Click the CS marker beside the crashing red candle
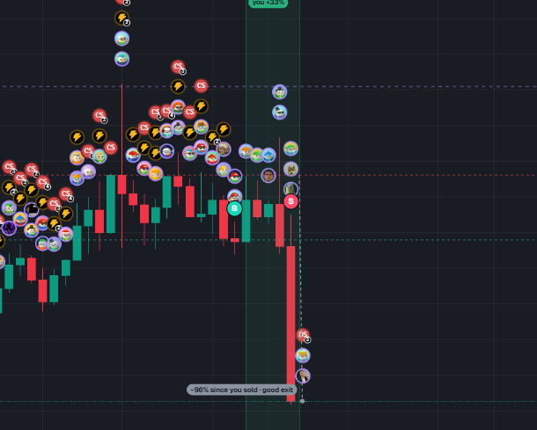The image size is (537, 430). [303, 335]
